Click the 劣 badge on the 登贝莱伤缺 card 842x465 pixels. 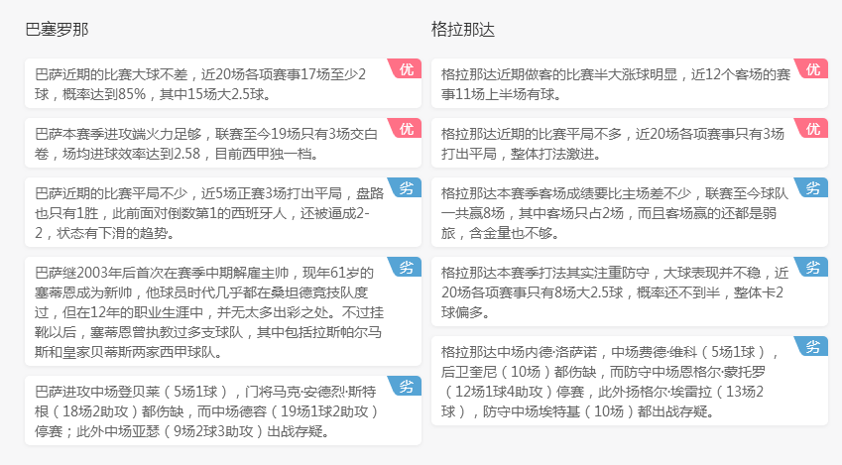[406, 386]
